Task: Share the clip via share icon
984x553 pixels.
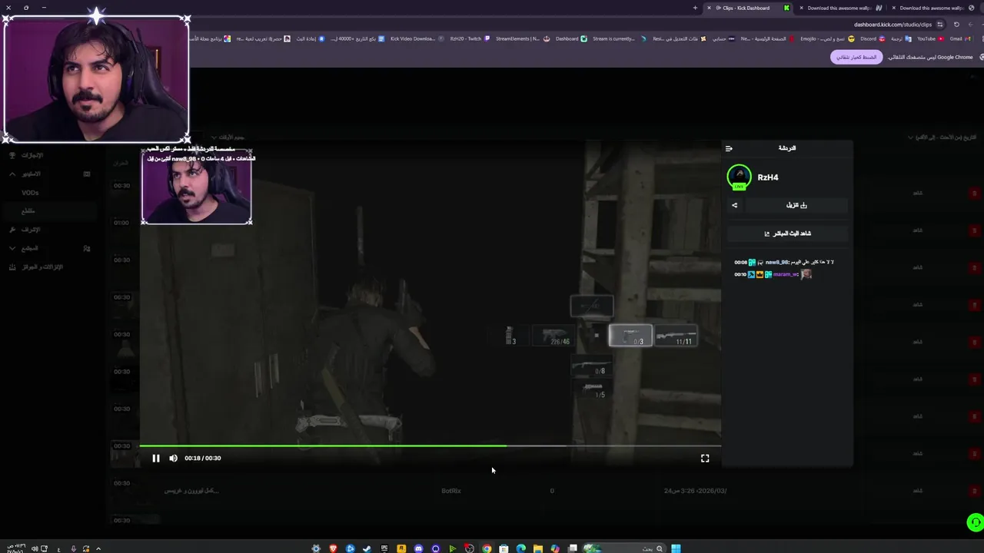Action: coord(734,205)
